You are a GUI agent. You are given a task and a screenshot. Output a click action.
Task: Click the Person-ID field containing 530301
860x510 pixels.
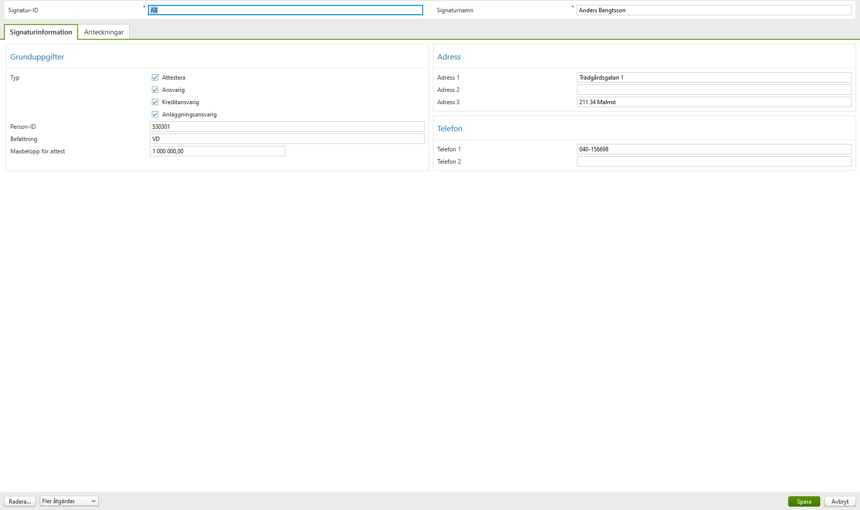(x=287, y=126)
